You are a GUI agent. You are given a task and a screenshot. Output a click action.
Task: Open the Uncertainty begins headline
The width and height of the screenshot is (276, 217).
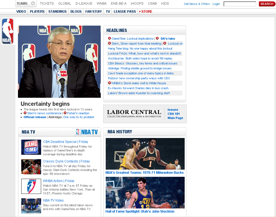(45, 104)
